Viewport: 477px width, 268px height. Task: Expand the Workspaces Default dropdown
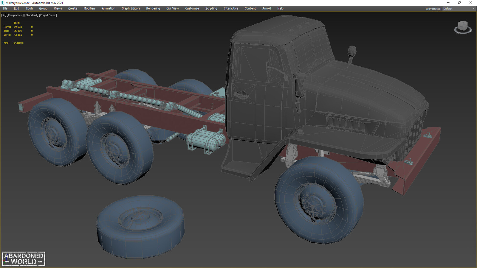459,9
